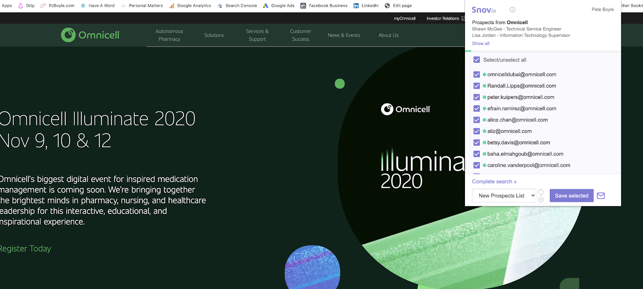Open the Search Console bookmark
Image resolution: width=643 pixels, height=289 pixels.
coord(237,6)
